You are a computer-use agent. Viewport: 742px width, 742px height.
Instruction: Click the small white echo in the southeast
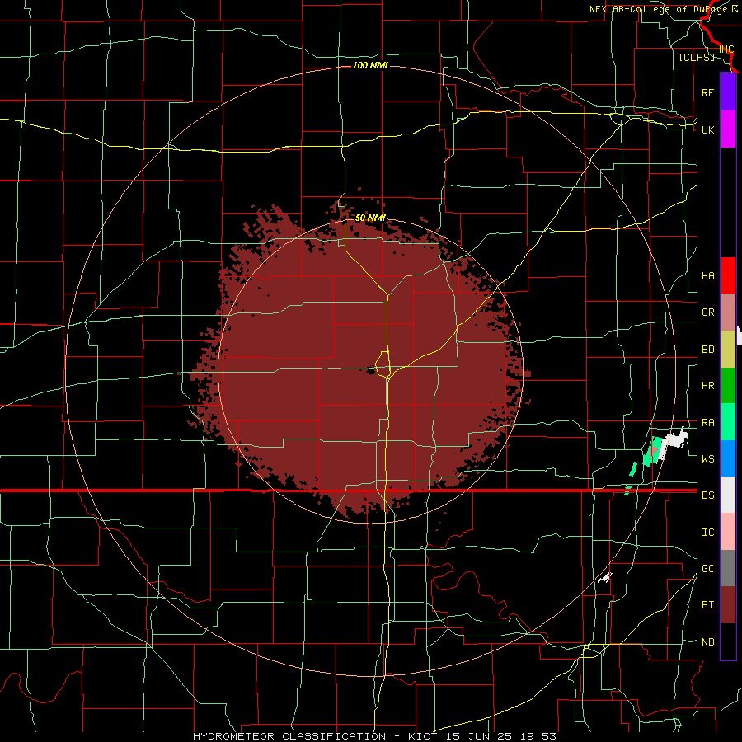(x=605, y=577)
